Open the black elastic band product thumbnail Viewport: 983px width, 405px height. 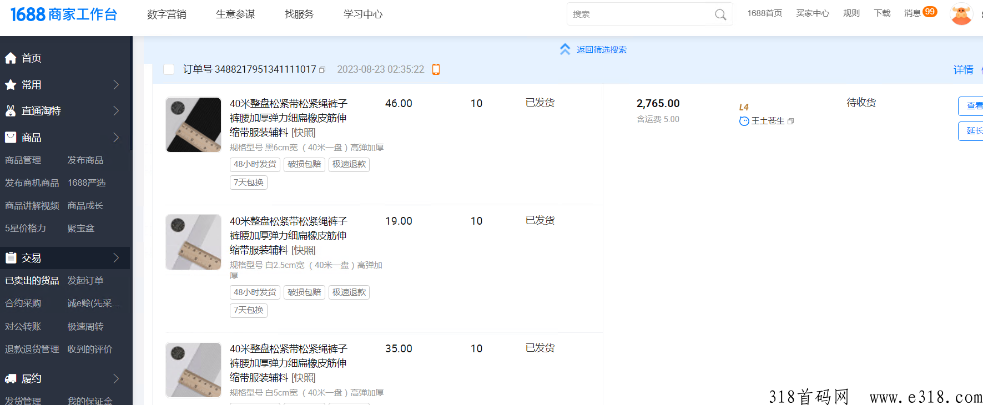point(193,125)
